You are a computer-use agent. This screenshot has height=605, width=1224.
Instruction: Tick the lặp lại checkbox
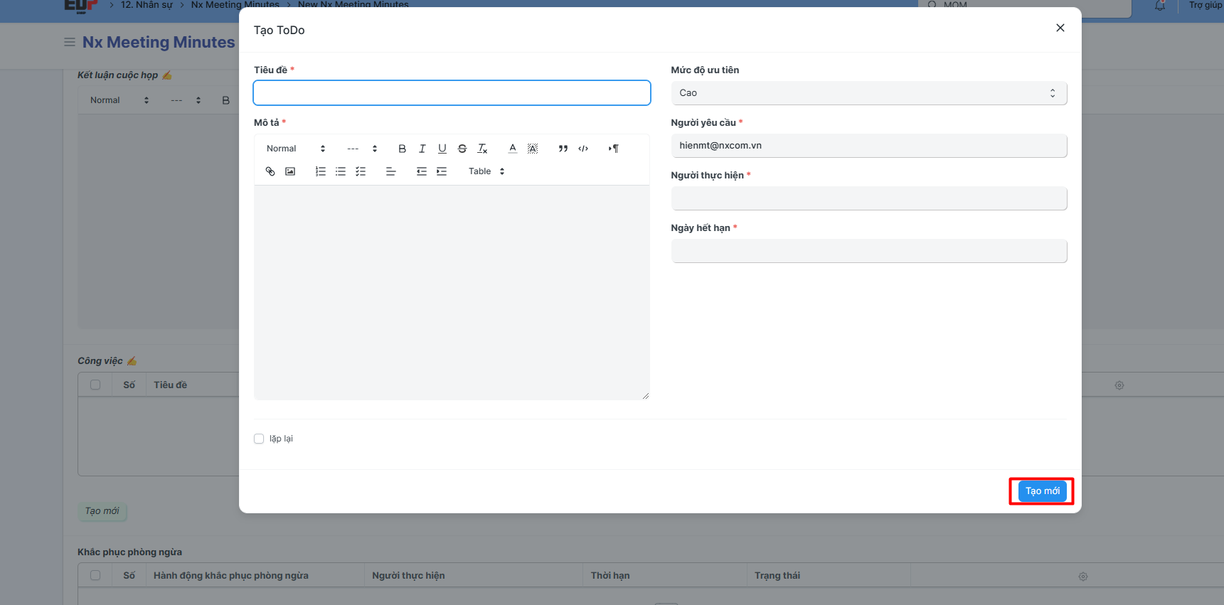[259, 439]
